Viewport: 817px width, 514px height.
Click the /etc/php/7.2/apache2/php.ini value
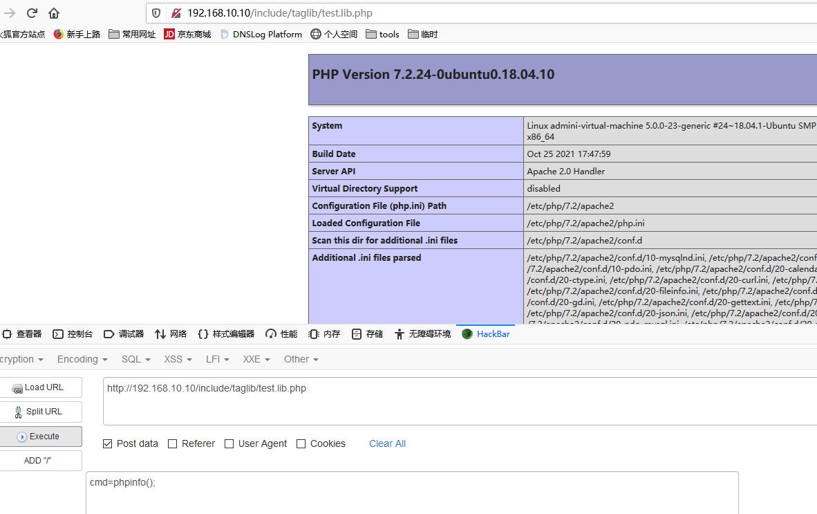point(585,223)
